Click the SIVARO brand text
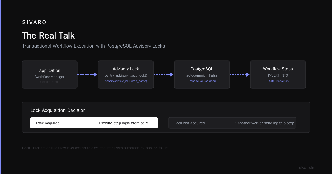 tap(34, 23)
